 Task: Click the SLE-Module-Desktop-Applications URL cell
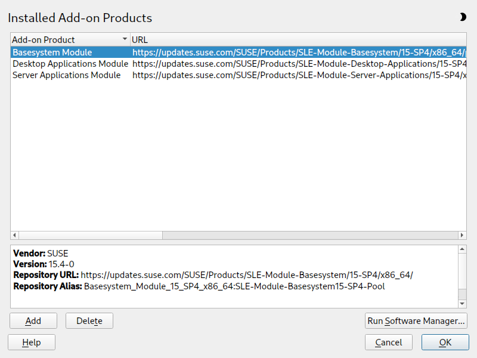pyautogui.click(x=298, y=64)
